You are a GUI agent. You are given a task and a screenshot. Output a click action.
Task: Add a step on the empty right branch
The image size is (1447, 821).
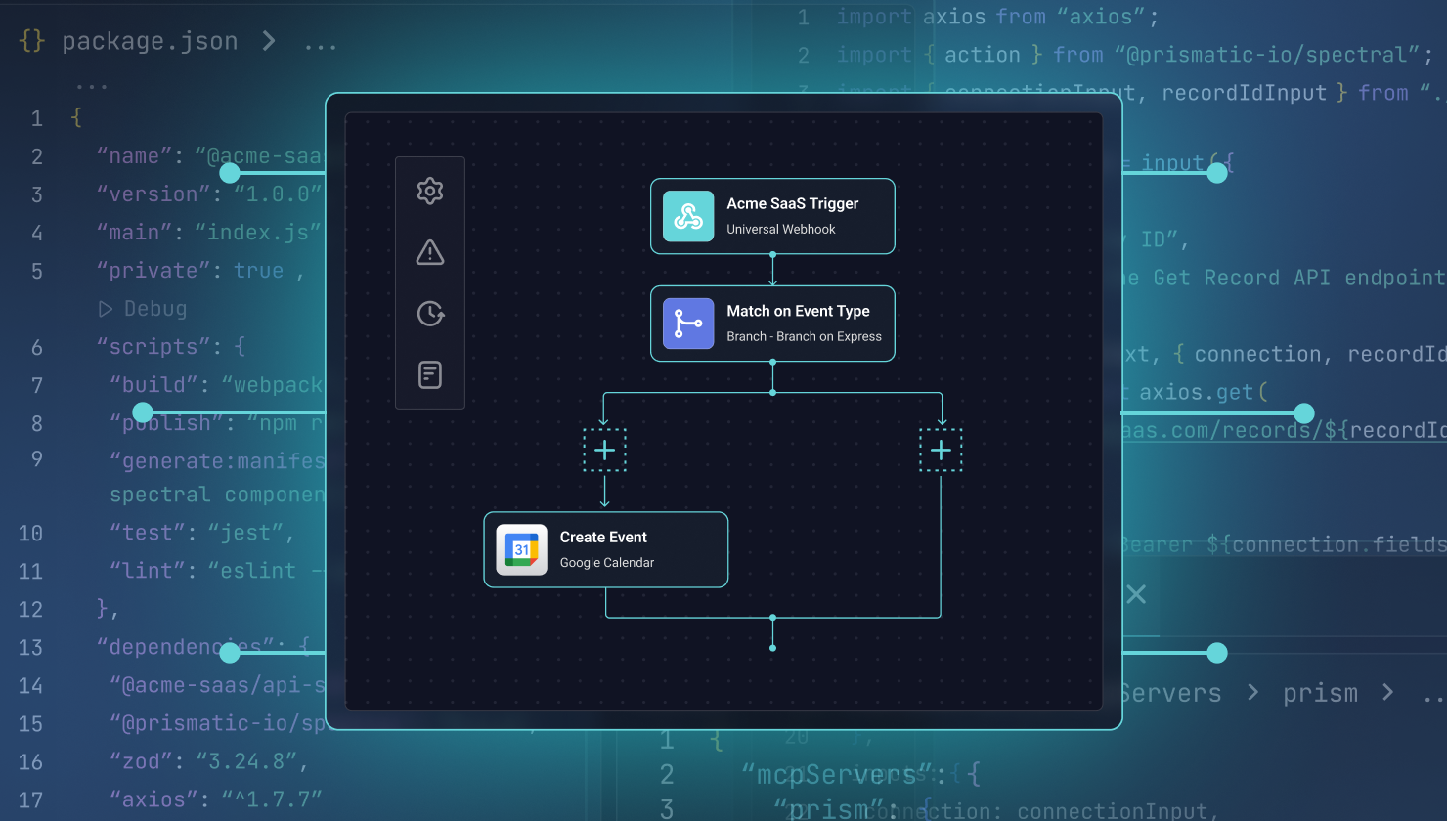(x=941, y=450)
